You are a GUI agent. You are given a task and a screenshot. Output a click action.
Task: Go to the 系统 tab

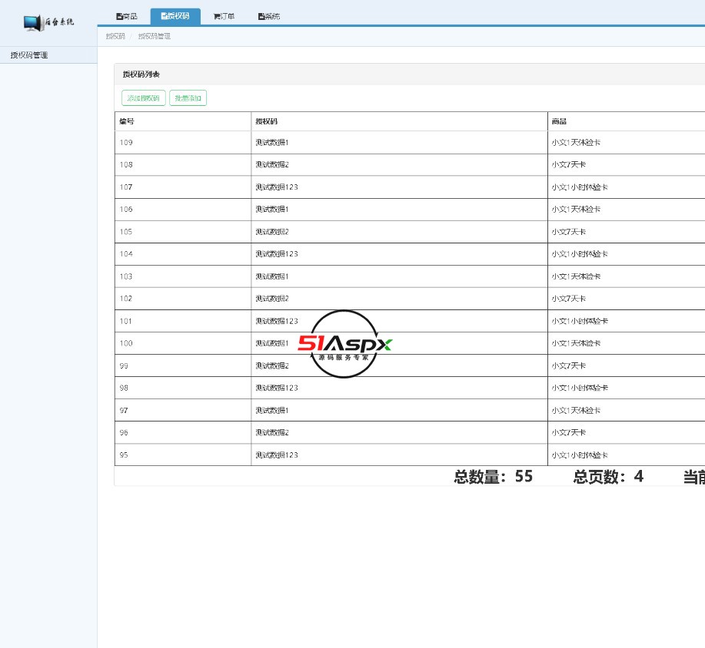tap(269, 17)
